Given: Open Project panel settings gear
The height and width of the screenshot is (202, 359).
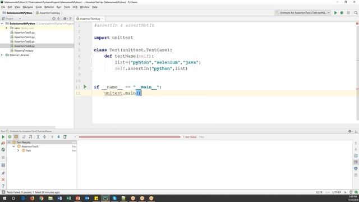Looking at the screenshot, I should [65, 19].
